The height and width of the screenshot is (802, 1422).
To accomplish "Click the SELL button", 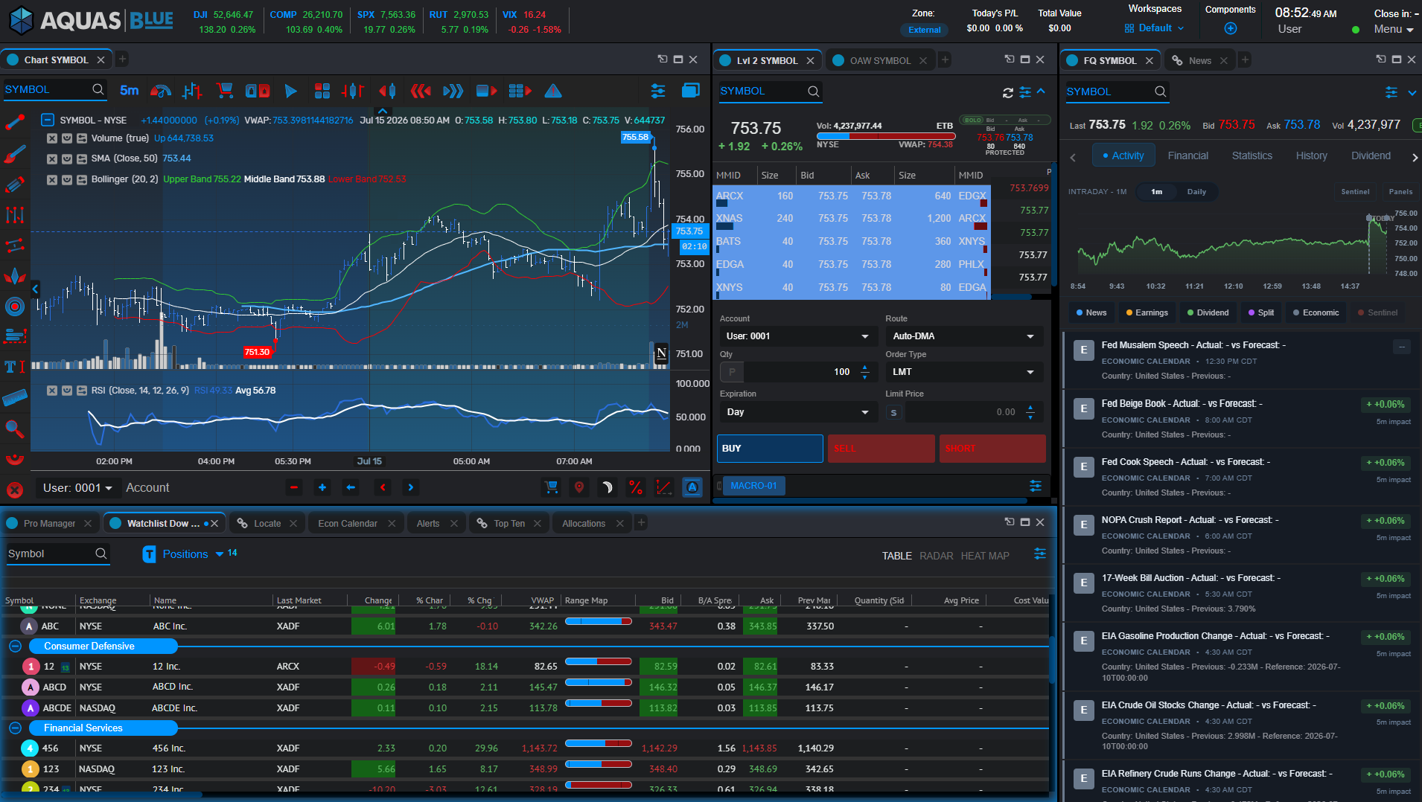I will [881, 449].
